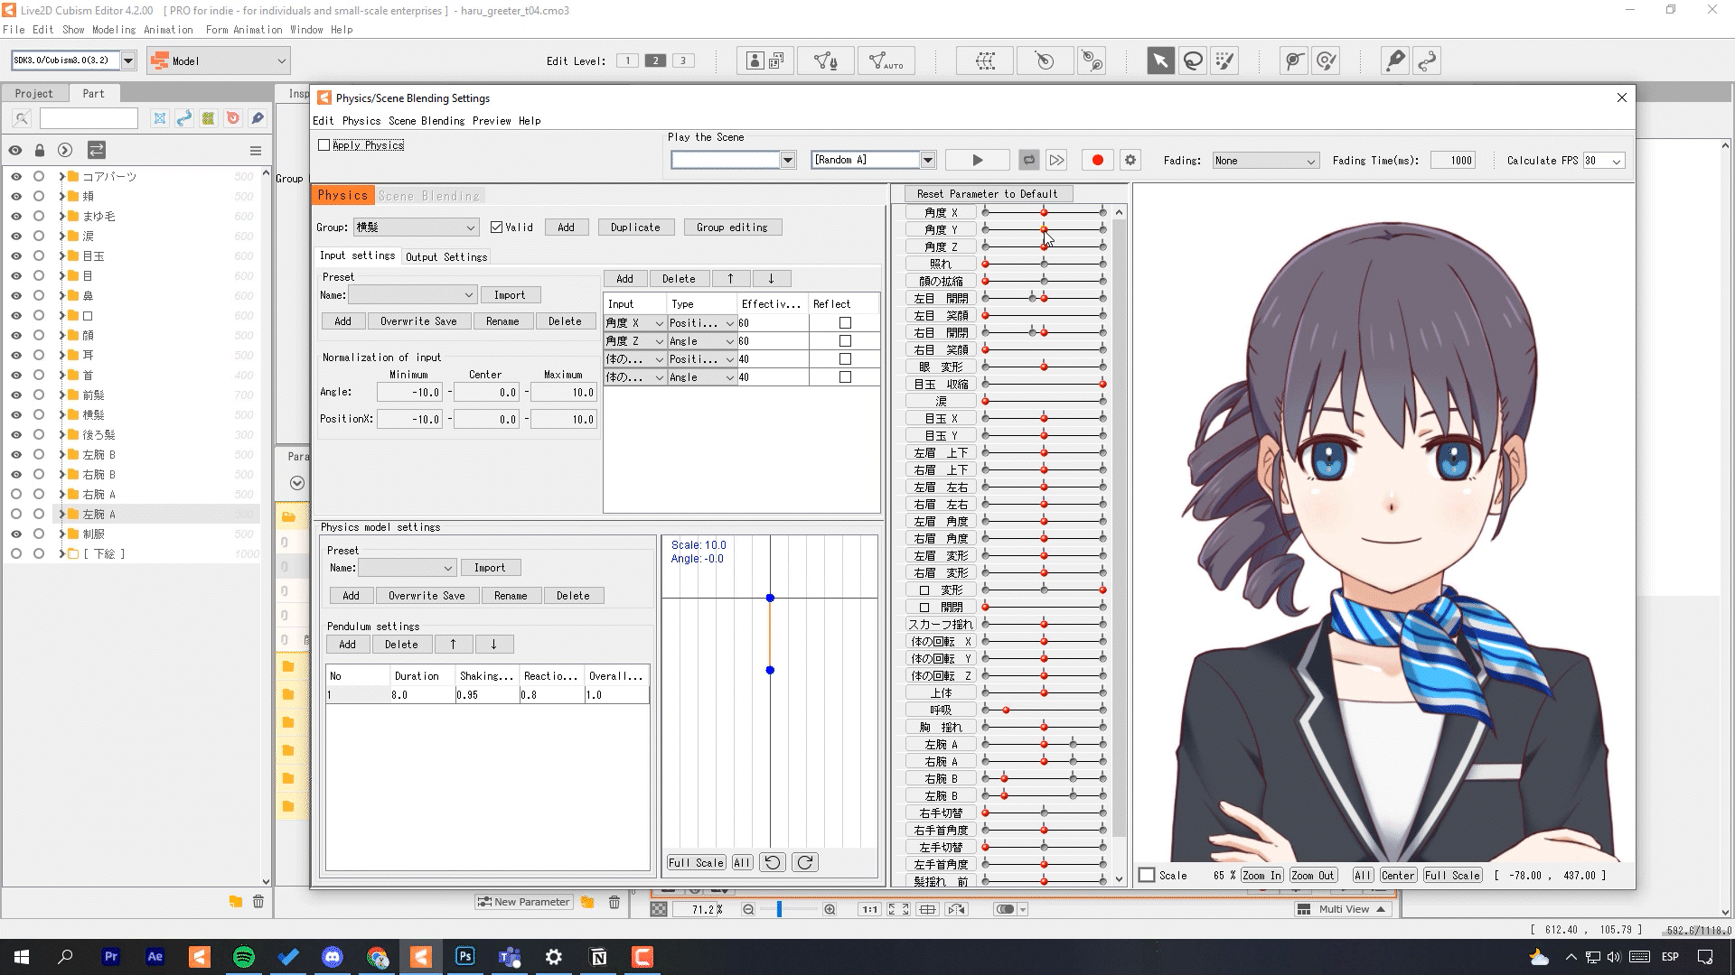
Task: Select the arrow selection tool
Action: (1160, 60)
